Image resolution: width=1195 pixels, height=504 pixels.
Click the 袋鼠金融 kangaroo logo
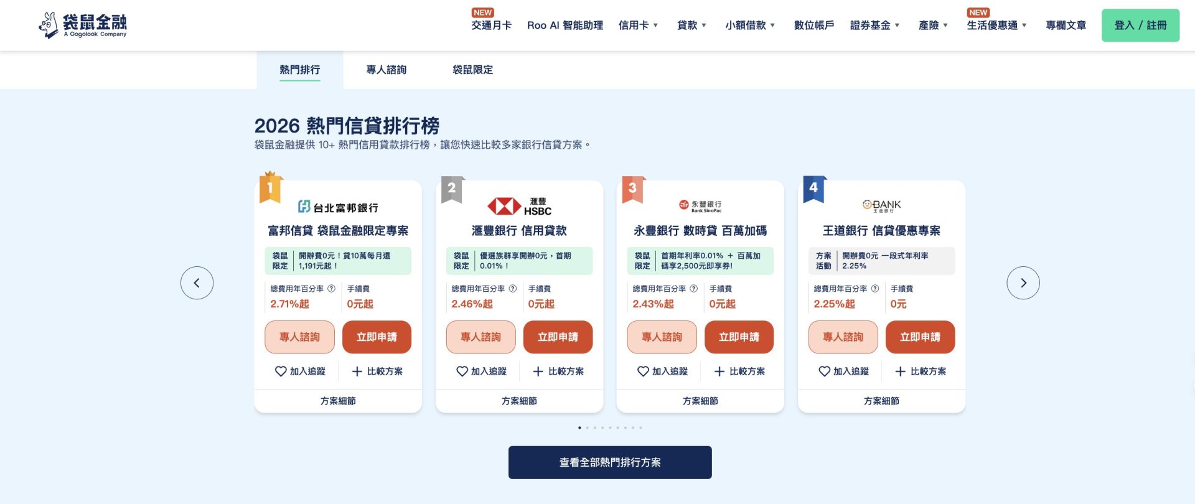(x=82, y=26)
